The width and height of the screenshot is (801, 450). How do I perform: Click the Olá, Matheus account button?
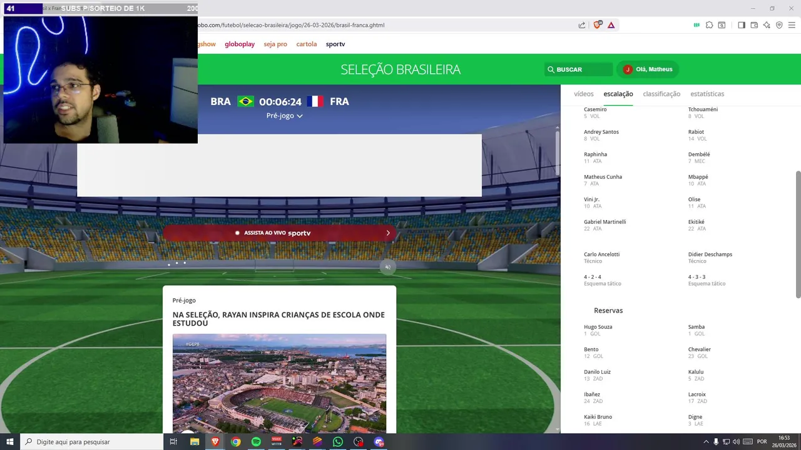(648, 69)
